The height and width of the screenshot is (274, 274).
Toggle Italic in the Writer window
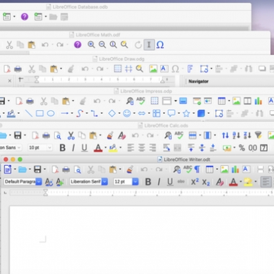pos(159,182)
